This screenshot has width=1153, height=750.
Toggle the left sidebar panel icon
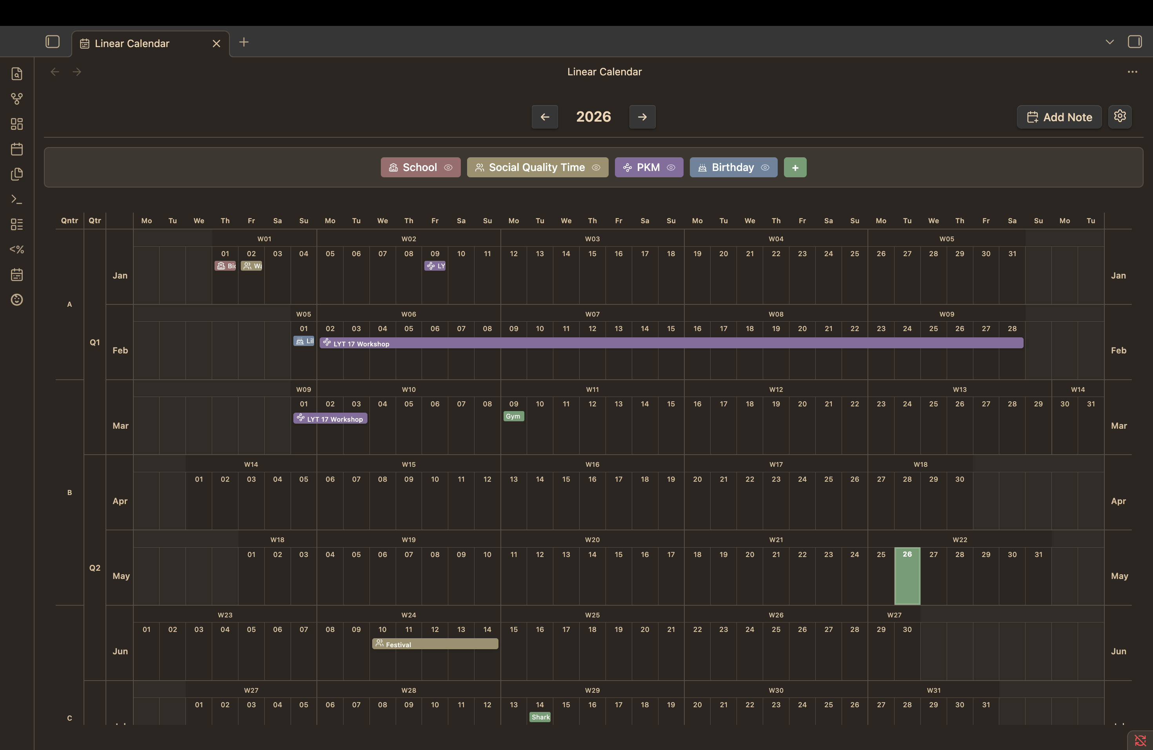coord(52,42)
